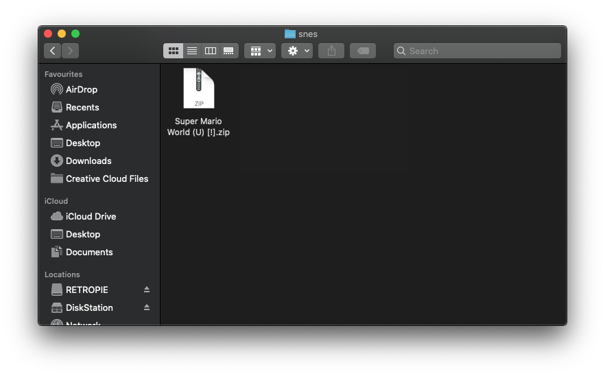Open the gear action menu
Image resolution: width=605 pixels, height=376 pixels.
[x=297, y=51]
